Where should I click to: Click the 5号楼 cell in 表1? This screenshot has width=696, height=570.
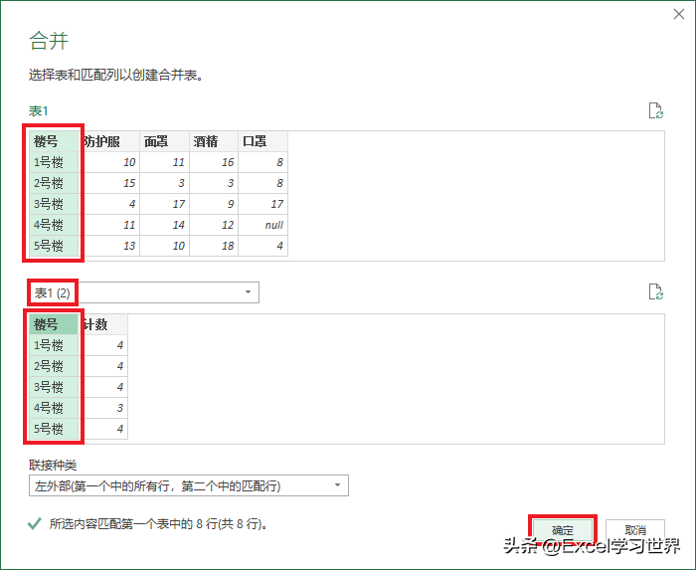[55, 246]
